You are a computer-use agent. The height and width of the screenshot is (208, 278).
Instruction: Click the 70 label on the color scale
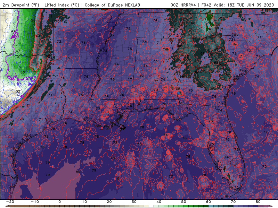[233, 202]
